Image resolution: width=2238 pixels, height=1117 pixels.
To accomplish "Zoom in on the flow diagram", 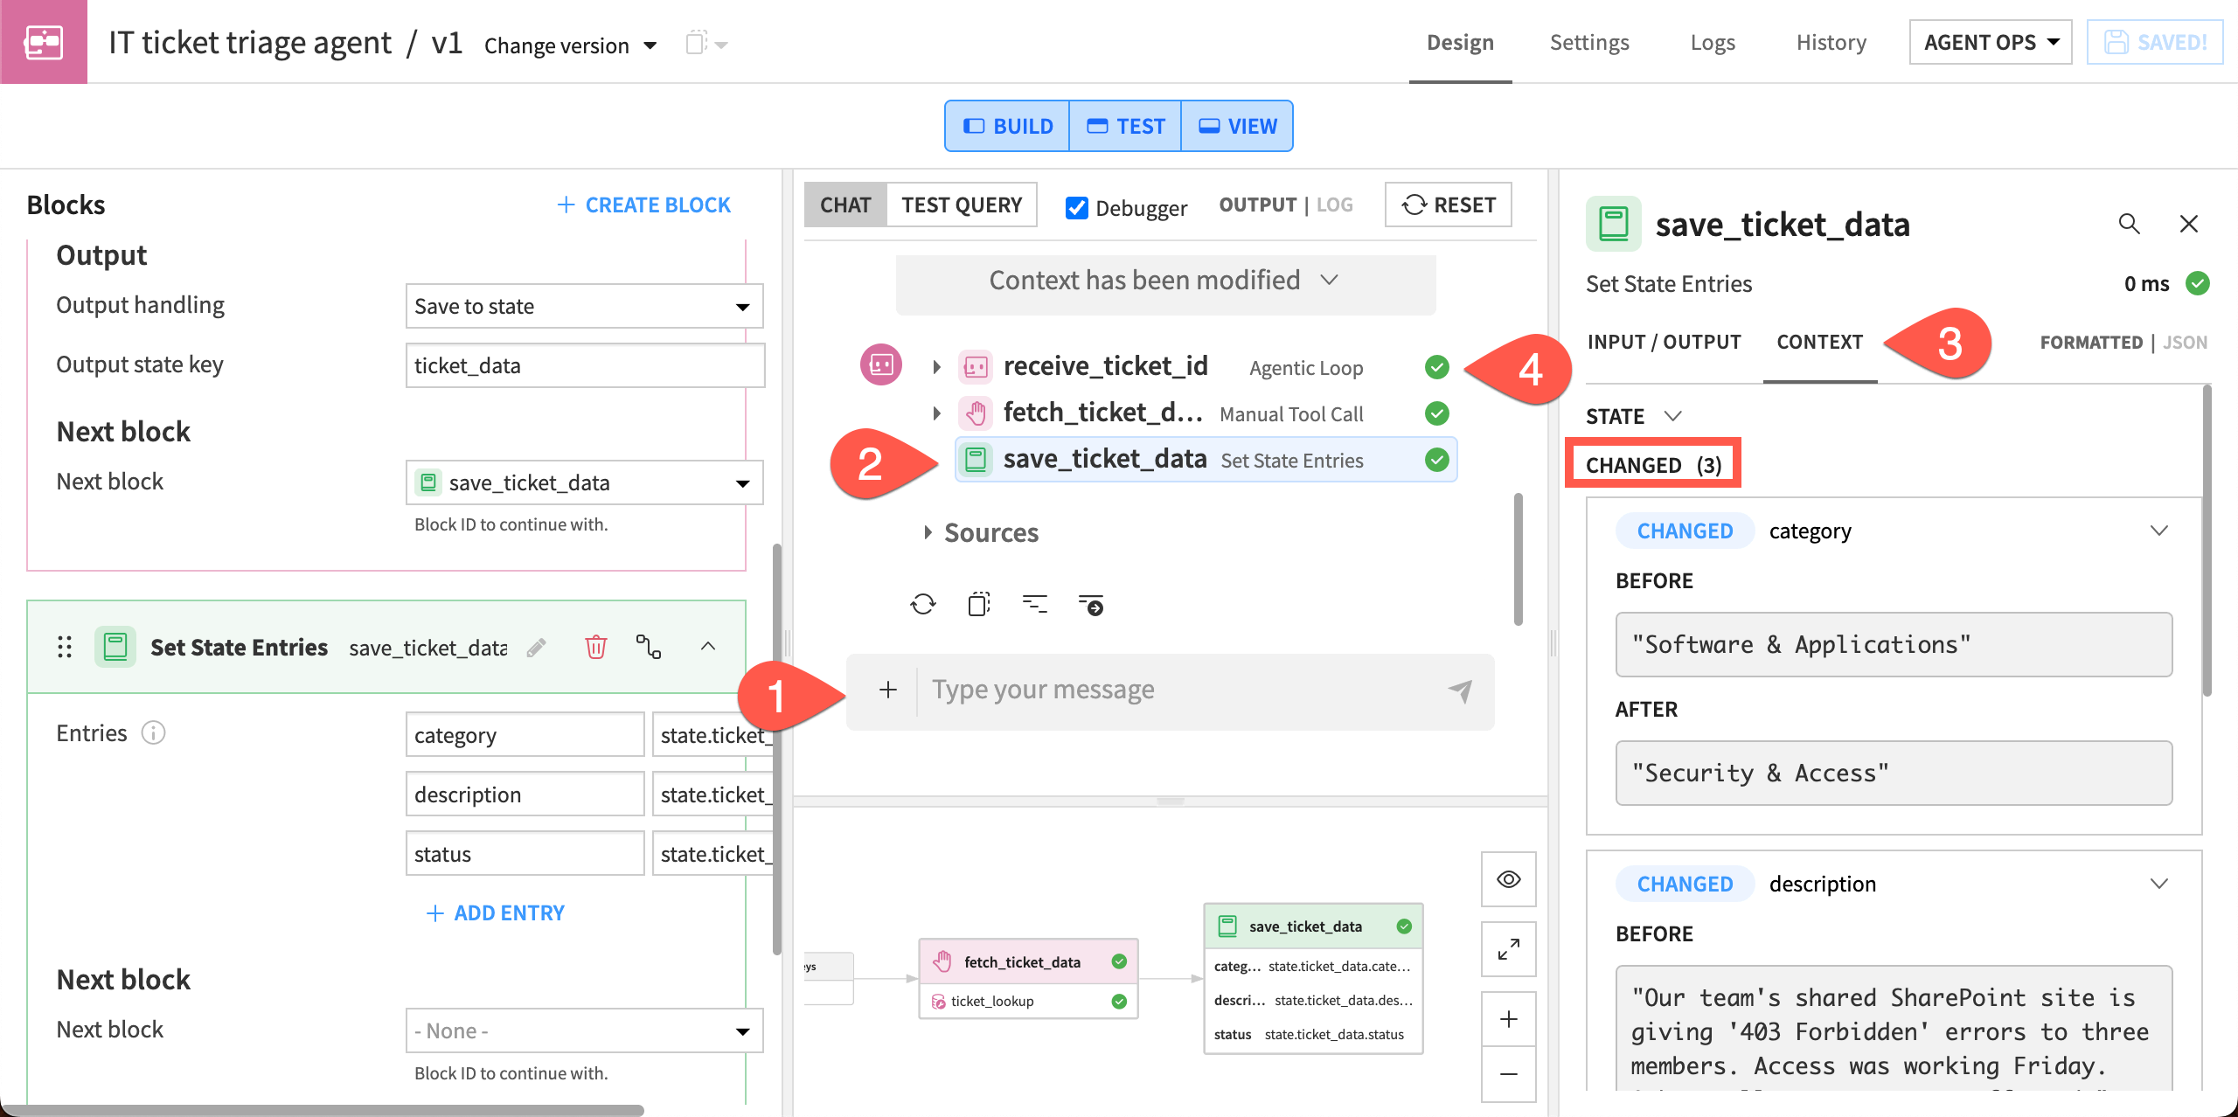I will (x=1508, y=1019).
